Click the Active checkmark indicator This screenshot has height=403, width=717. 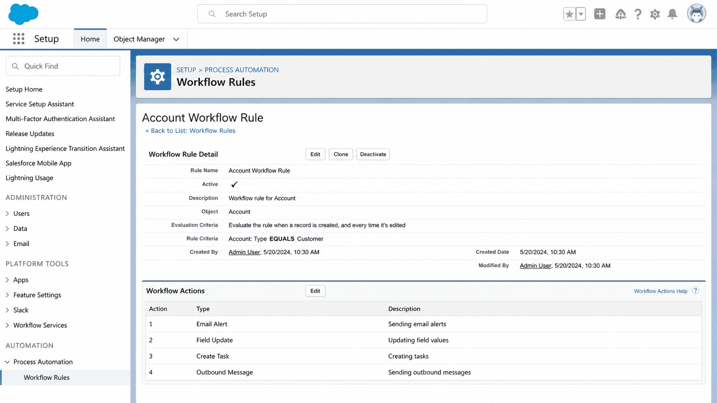(234, 184)
